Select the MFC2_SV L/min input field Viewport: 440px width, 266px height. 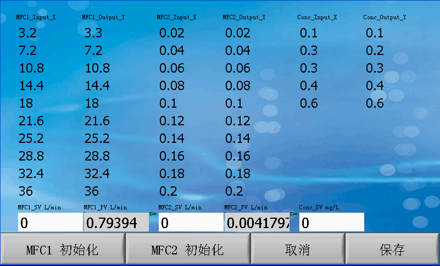tap(191, 223)
